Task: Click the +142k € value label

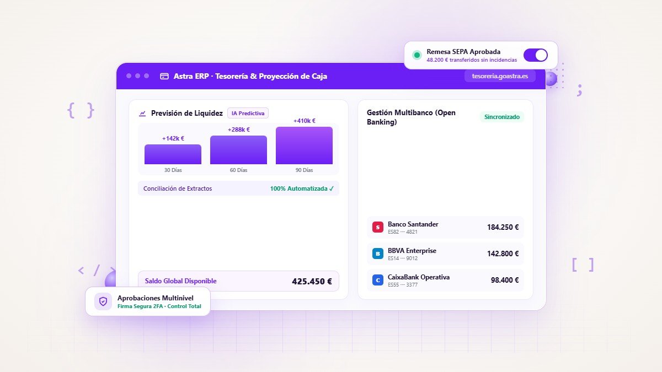Action: coord(173,138)
